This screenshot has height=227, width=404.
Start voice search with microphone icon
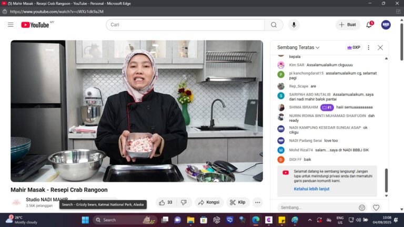point(293,25)
